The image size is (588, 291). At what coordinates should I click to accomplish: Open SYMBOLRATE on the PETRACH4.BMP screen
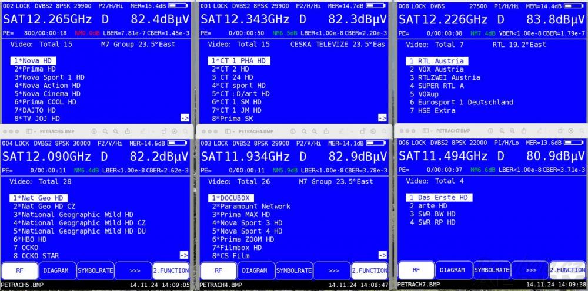point(294,270)
